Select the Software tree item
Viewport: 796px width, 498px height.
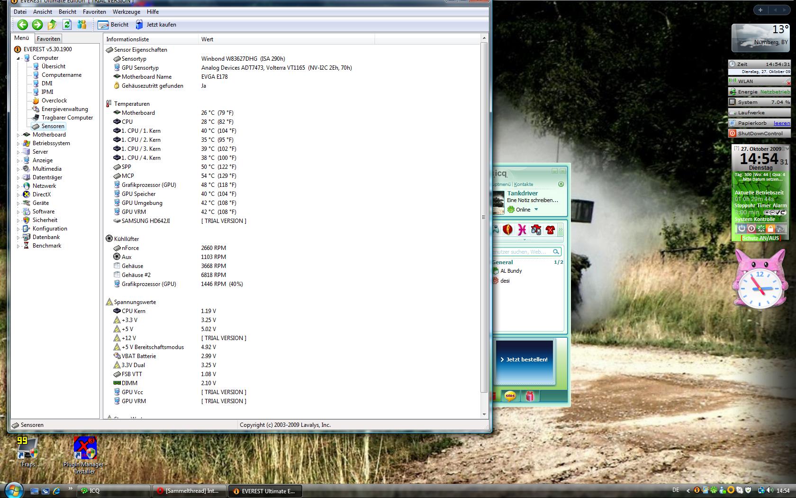44,212
